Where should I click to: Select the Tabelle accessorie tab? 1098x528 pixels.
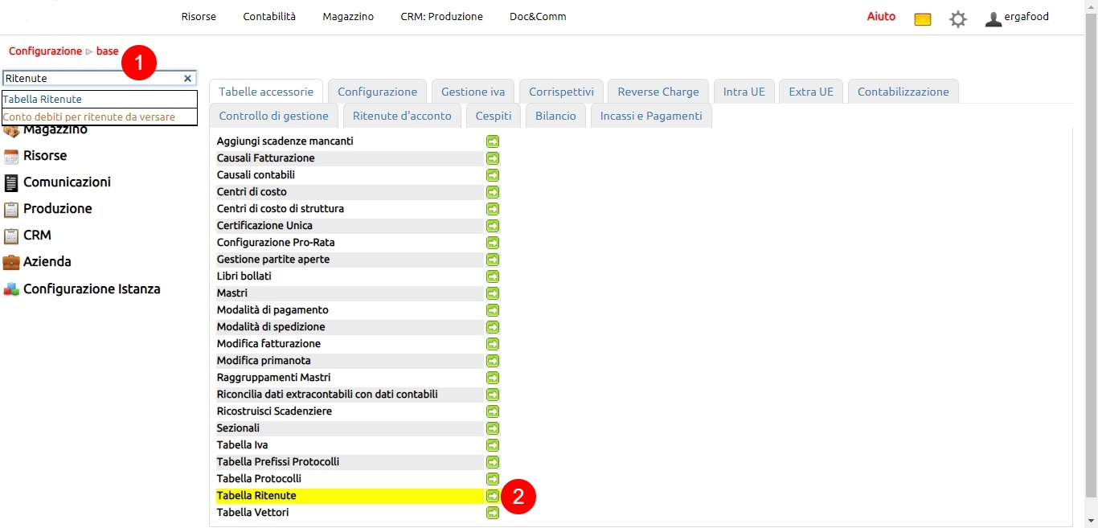pos(266,92)
